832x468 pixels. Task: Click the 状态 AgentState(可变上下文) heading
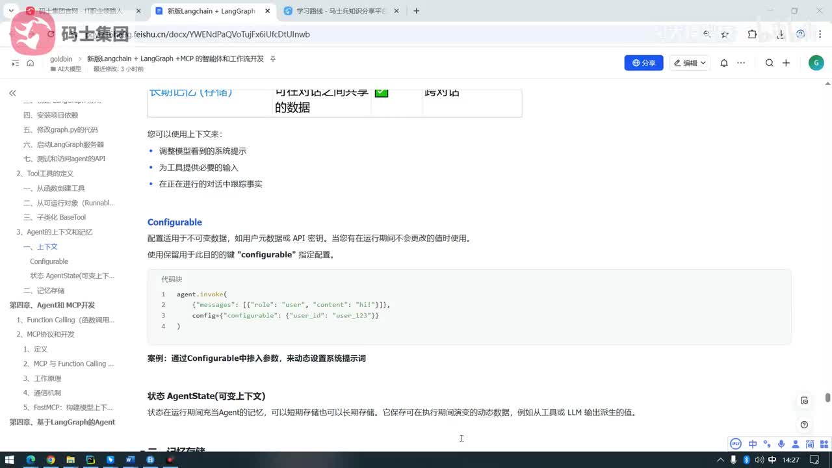point(206,396)
